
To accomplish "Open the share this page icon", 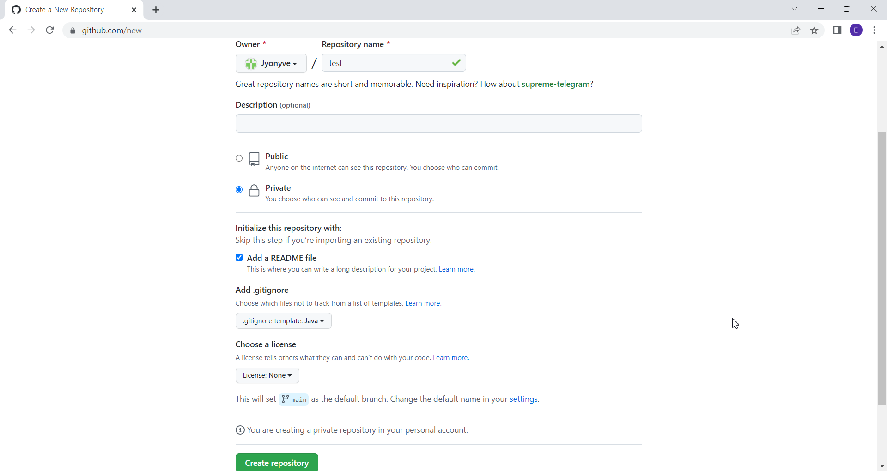I will coord(796,30).
